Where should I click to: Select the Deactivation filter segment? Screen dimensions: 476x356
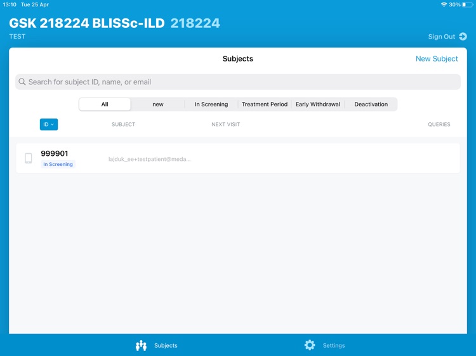[371, 105]
